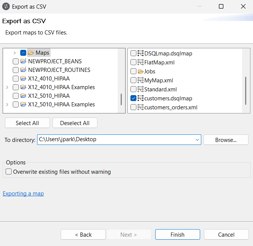253x246 pixels.
Task: Click the map icon beside DSQLmap.dsqlmap
Action: 141,54
